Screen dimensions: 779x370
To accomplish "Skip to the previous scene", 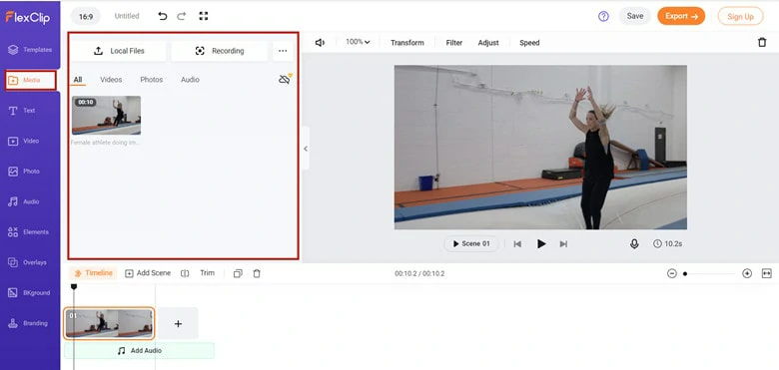I will point(517,244).
